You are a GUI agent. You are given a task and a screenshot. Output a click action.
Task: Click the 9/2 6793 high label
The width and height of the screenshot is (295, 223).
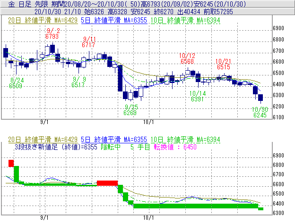click(x=52, y=33)
